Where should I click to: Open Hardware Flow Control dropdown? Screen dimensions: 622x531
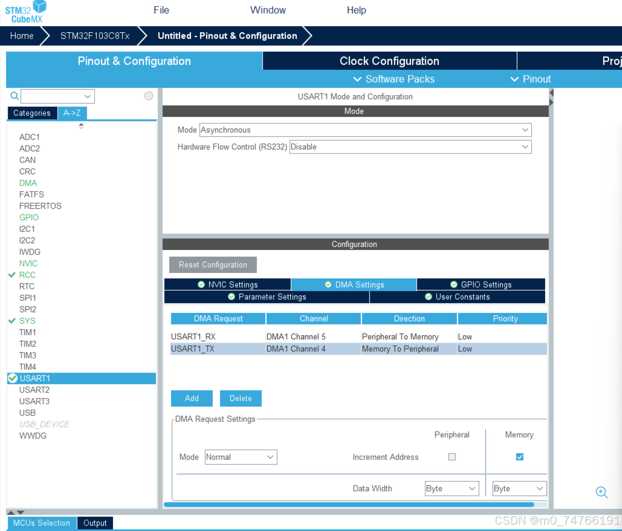pos(411,147)
